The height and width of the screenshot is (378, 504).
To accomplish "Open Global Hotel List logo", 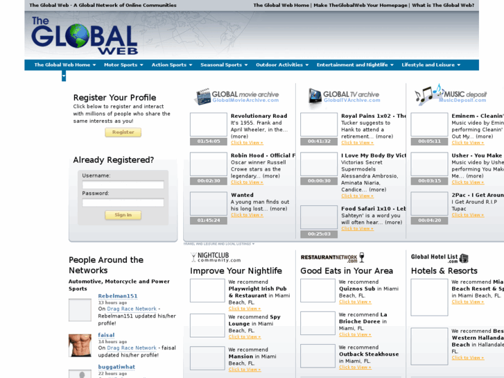I will [440, 258].
